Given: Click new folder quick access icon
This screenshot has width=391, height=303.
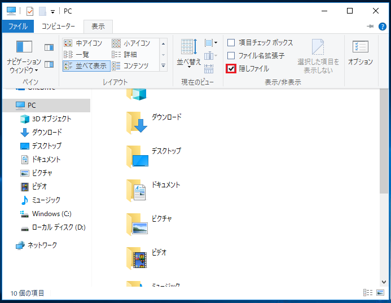Looking at the screenshot, I should (42, 11).
